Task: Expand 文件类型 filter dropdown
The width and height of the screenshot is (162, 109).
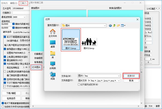Action: 119,81
